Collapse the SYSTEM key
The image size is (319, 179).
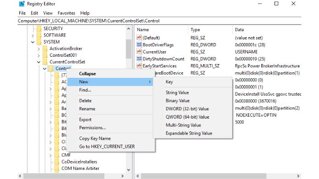click(x=33, y=42)
